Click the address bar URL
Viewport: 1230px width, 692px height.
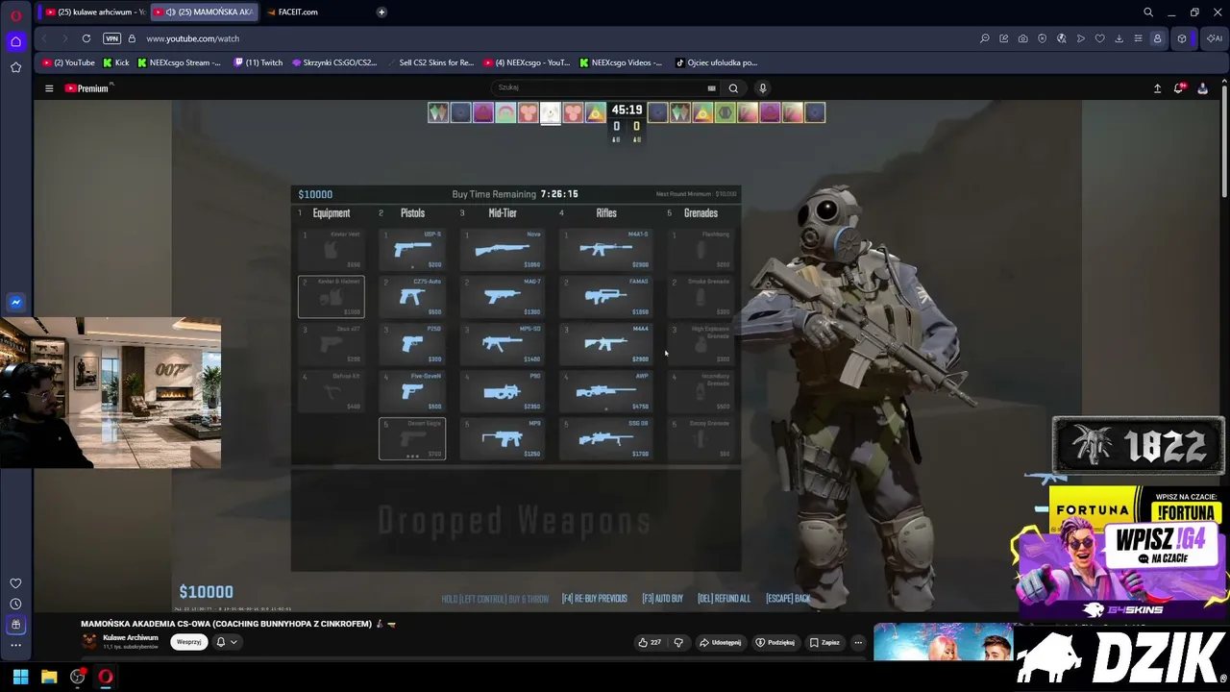[x=193, y=38]
